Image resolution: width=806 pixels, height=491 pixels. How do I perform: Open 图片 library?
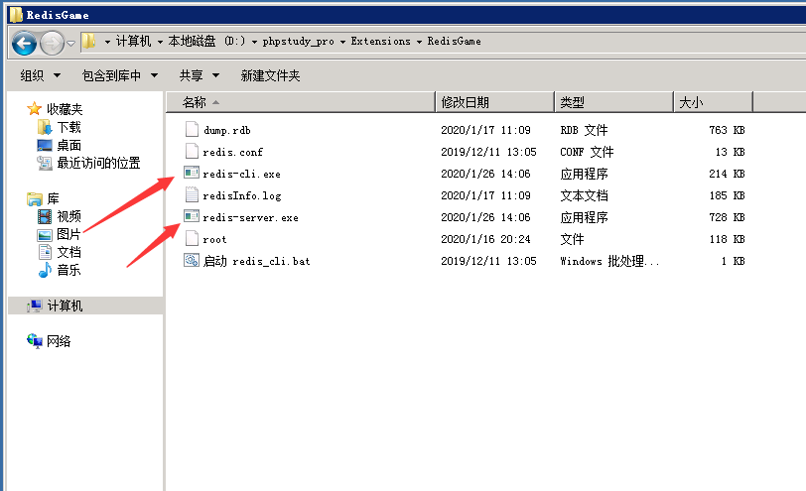68,234
